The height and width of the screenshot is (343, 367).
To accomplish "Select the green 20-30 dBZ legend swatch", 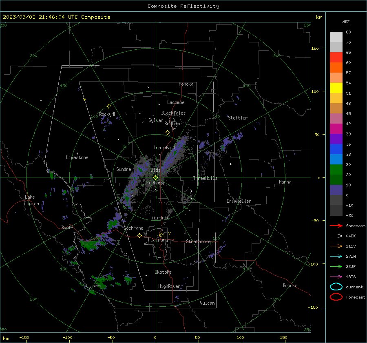I will point(336,170).
